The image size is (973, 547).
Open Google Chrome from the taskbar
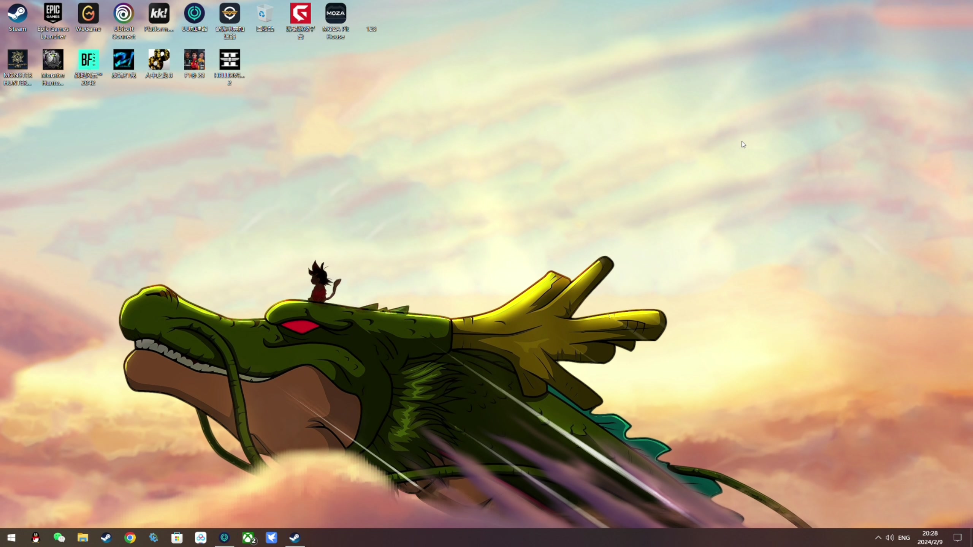pyautogui.click(x=130, y=538)
